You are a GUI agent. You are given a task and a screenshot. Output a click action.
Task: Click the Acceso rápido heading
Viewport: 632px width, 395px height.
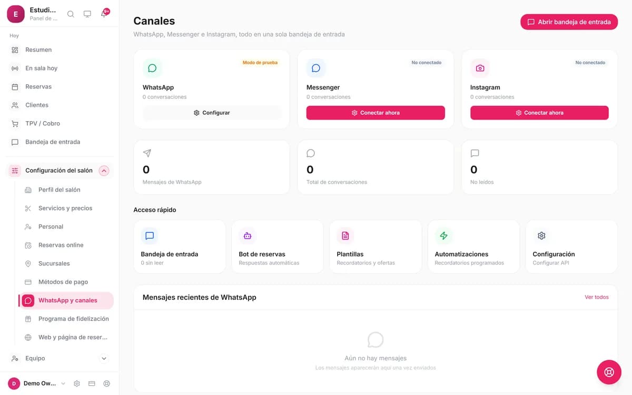pyautogui.click(x=155, y=210)
